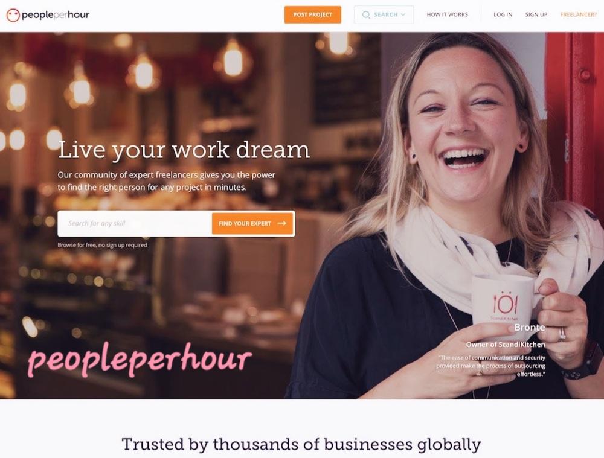Click the peopleperhour wordmark in the header
Screen dimensions: 604x458
(55, 15)
